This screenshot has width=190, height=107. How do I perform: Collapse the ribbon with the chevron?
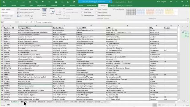[x=188, y=19]
